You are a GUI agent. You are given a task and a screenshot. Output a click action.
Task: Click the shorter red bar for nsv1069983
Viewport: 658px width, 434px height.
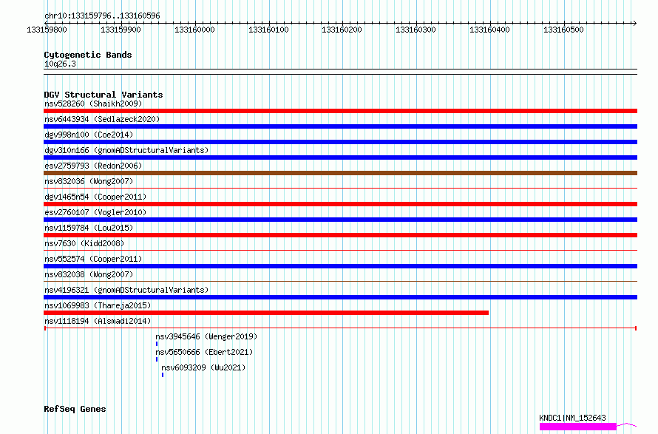pyautogui.click(x=266, y=313)
